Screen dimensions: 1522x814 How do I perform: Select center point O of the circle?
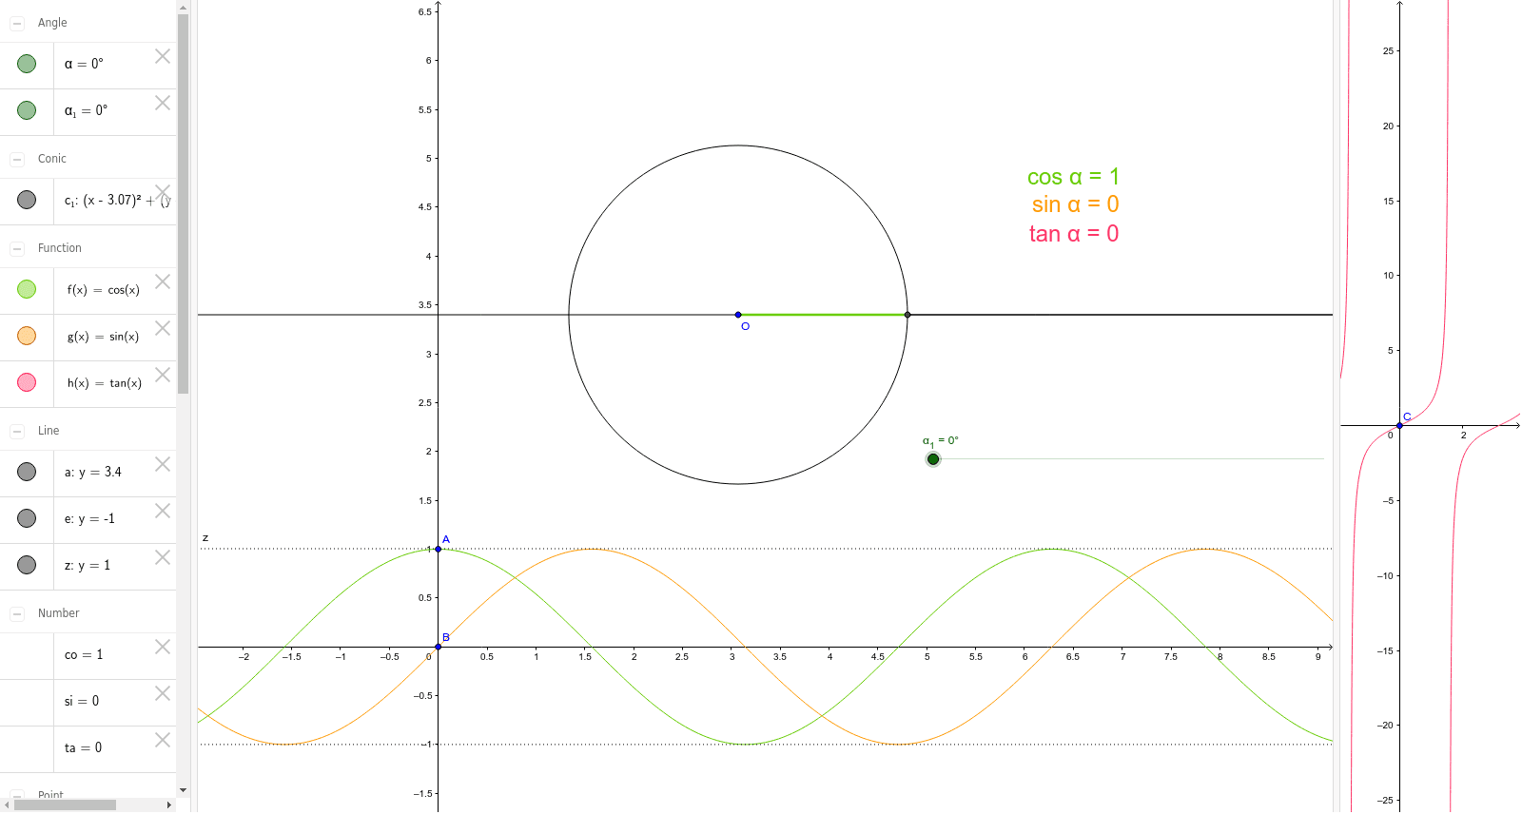click(738, 315)
